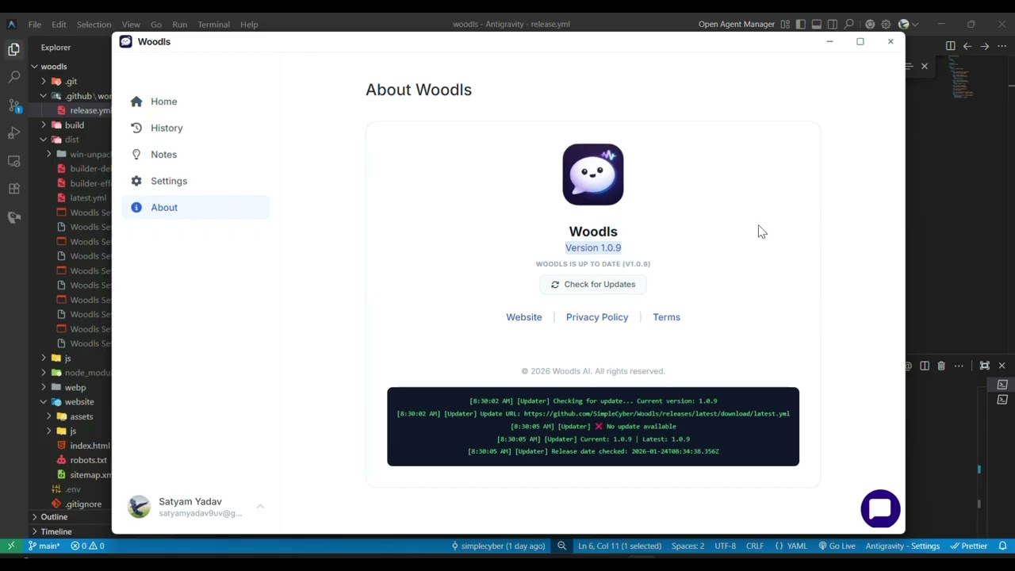
Task: Open the Search view in the activity bar
Action: coord(13,78)
